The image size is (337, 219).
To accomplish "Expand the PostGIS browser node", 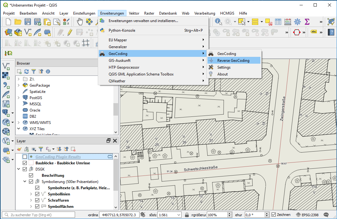I will (19, 98).
